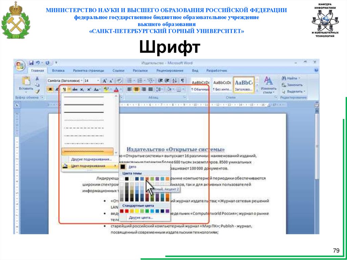
Task: Choose Другие подчеркивания menu item
Action: click(90, 159)
